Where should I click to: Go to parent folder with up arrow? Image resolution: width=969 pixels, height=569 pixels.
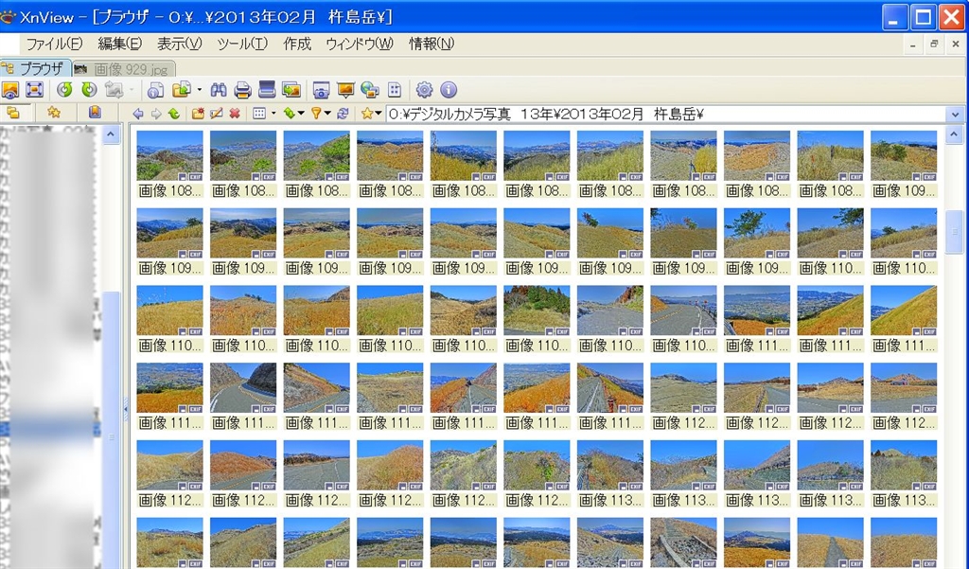pyautogui.click(x=173, y=114)
